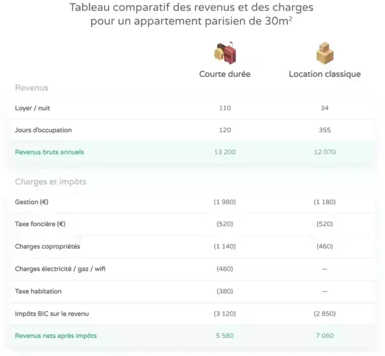Image resolution: width=385 pixels, height=356 pixels.
Task: Click the cardboard boxes icon above Location classique
Action: coord(325,53)
